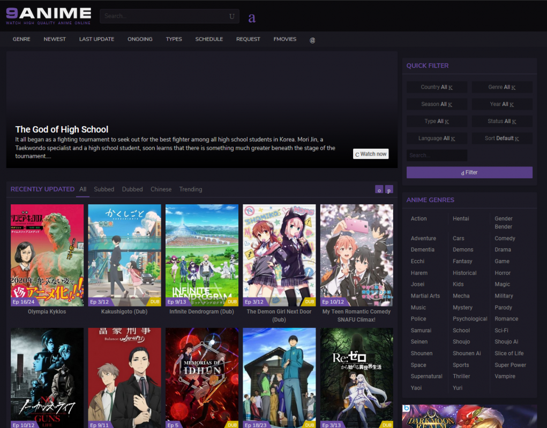The height and width of the screenshot is (428, 547).
Task: Go to LAST UPDATE page
Action: (96, 39)
